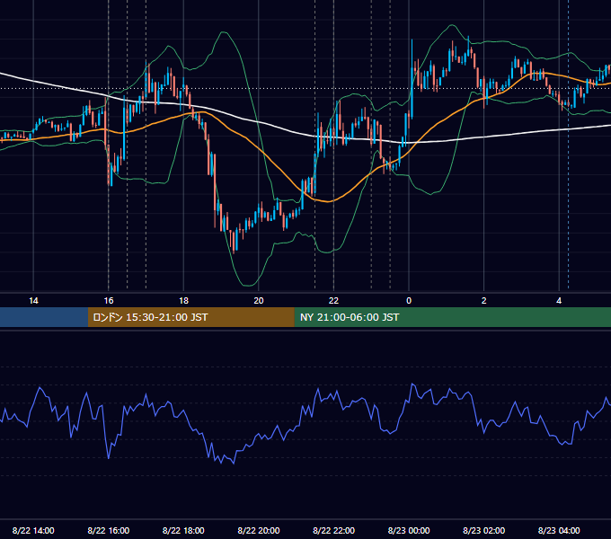
Task: Click the 8/22 14:00 date label
Action: [x=33, y=530]
